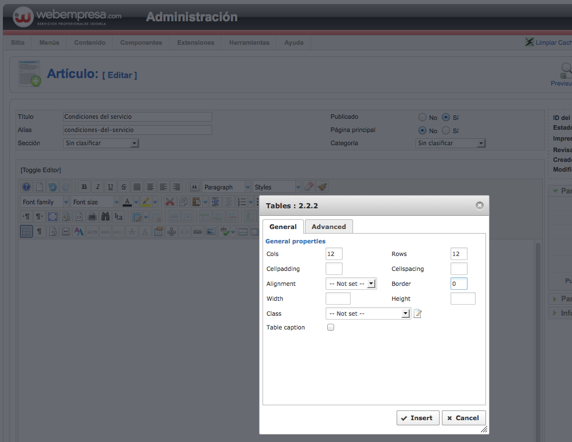Open find with binoculars icon
572x442 pixels.
pos(105,216)
